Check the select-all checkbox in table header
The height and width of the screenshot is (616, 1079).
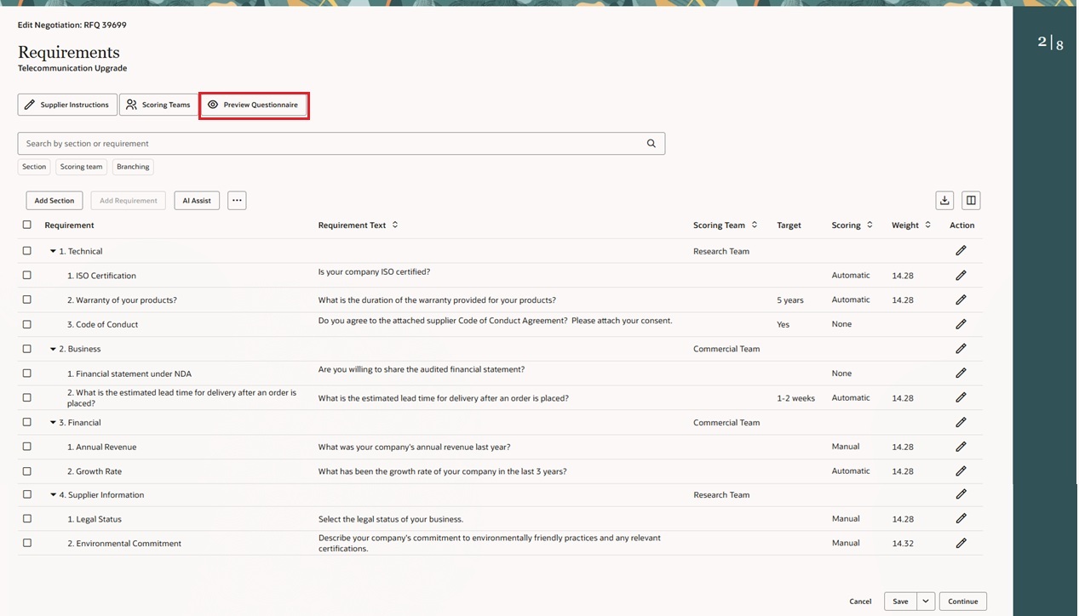tap(26, 225)
